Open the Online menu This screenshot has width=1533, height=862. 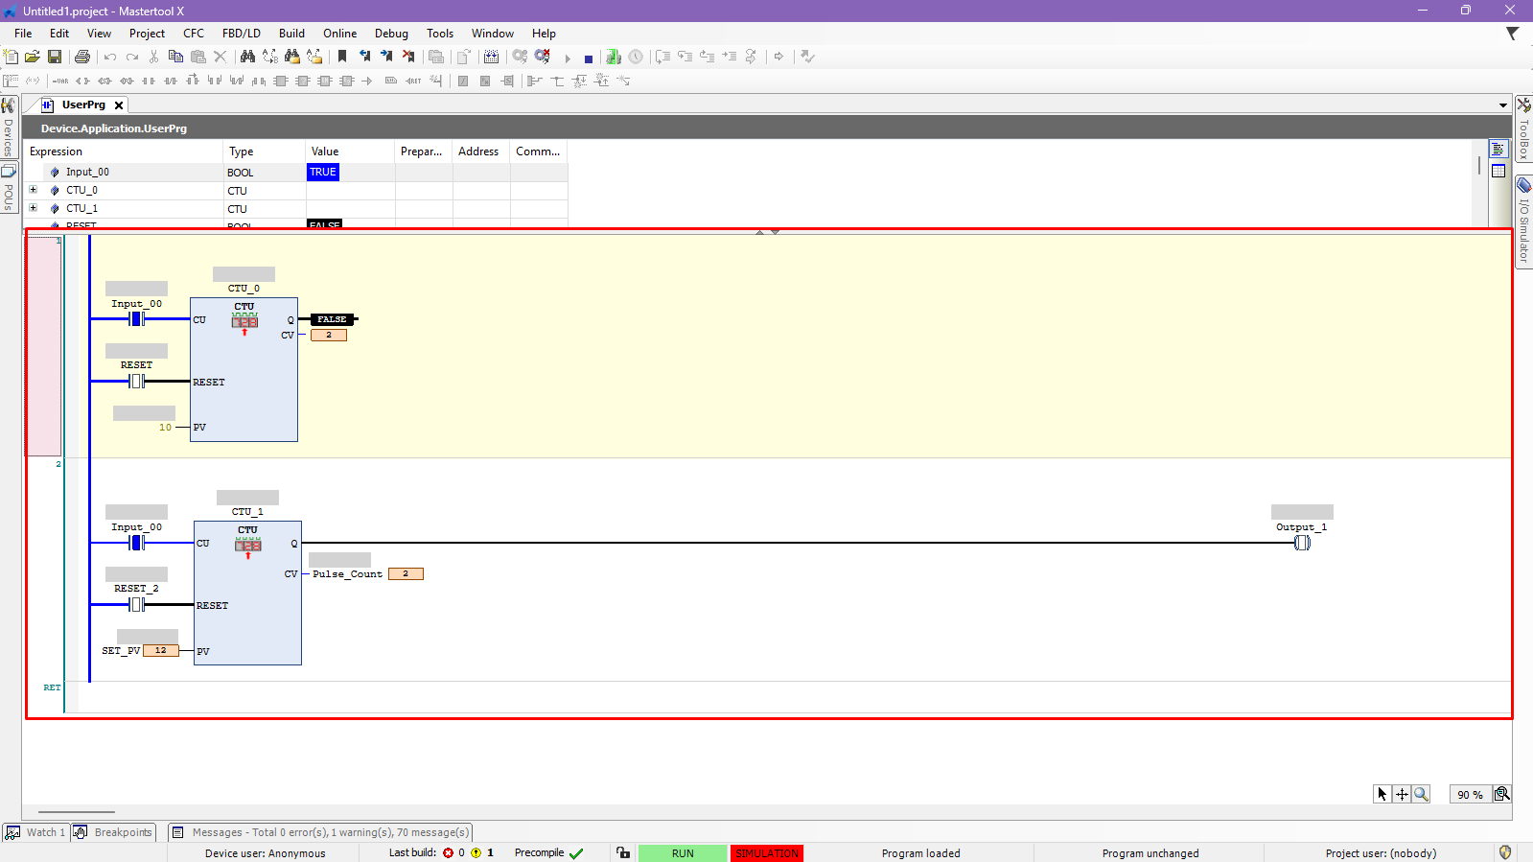(x=339, y=34)
